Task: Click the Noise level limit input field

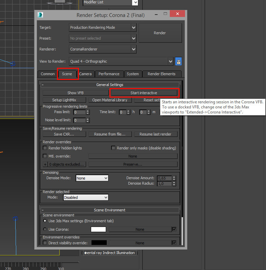Action: pos(80,120)
